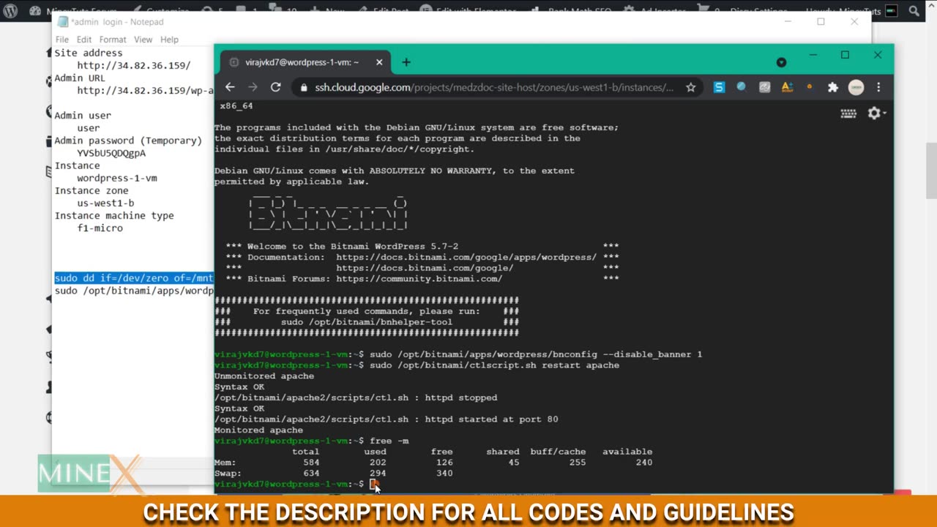The height and width of the screenshot is (527, 937).
Task: Minimize the Chrome SSH window
Action: pyautogui.click(x=813, y=55)
